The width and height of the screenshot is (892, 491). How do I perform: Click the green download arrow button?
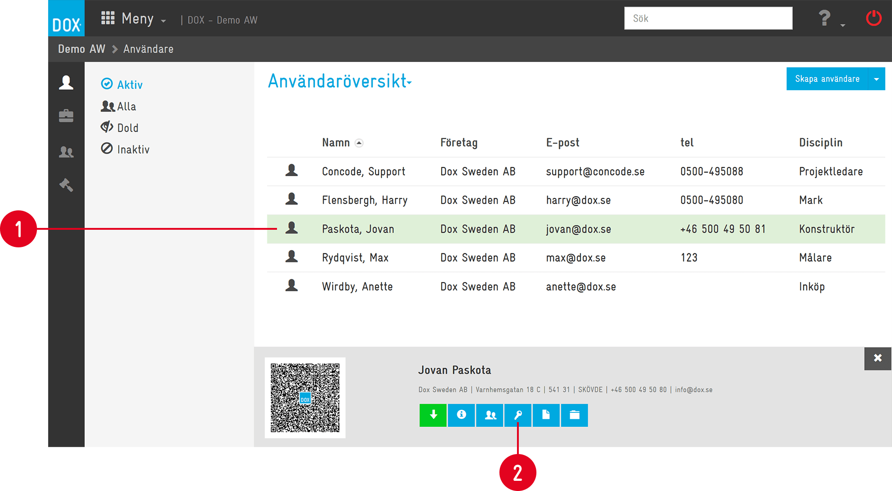[x=433, y=415]
